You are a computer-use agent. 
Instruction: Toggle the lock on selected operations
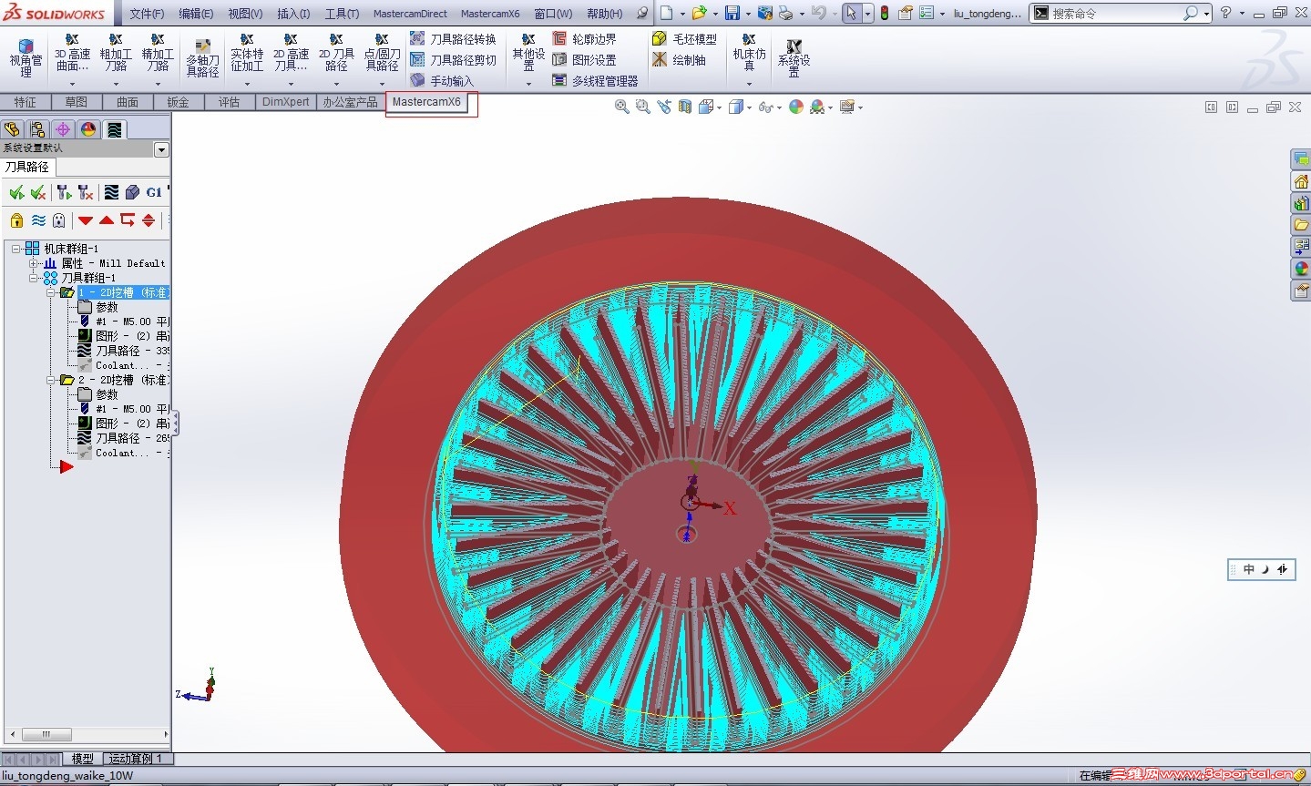pos(16,219)
